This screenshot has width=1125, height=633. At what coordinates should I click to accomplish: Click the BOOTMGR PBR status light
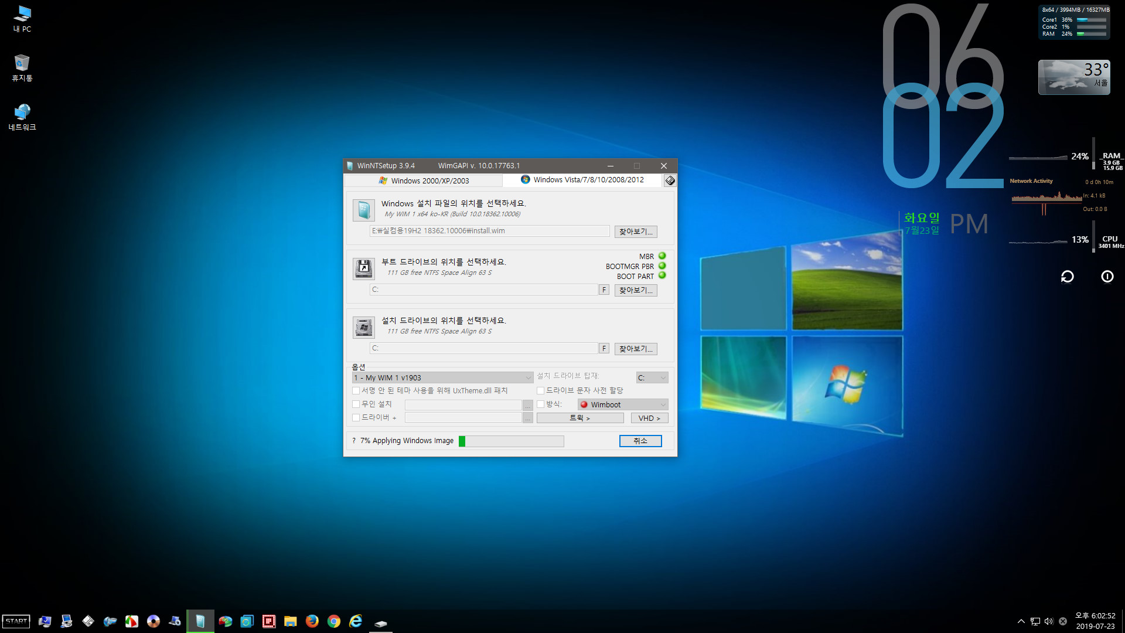[662, 266]
